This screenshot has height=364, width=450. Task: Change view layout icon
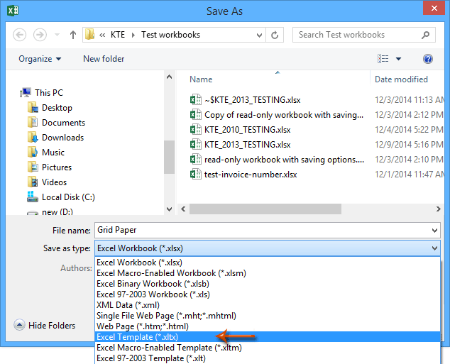click(383, 59)
